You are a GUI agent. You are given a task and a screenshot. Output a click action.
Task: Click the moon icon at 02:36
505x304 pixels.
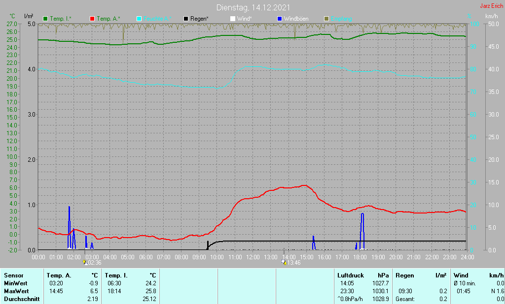pos(85,262)
